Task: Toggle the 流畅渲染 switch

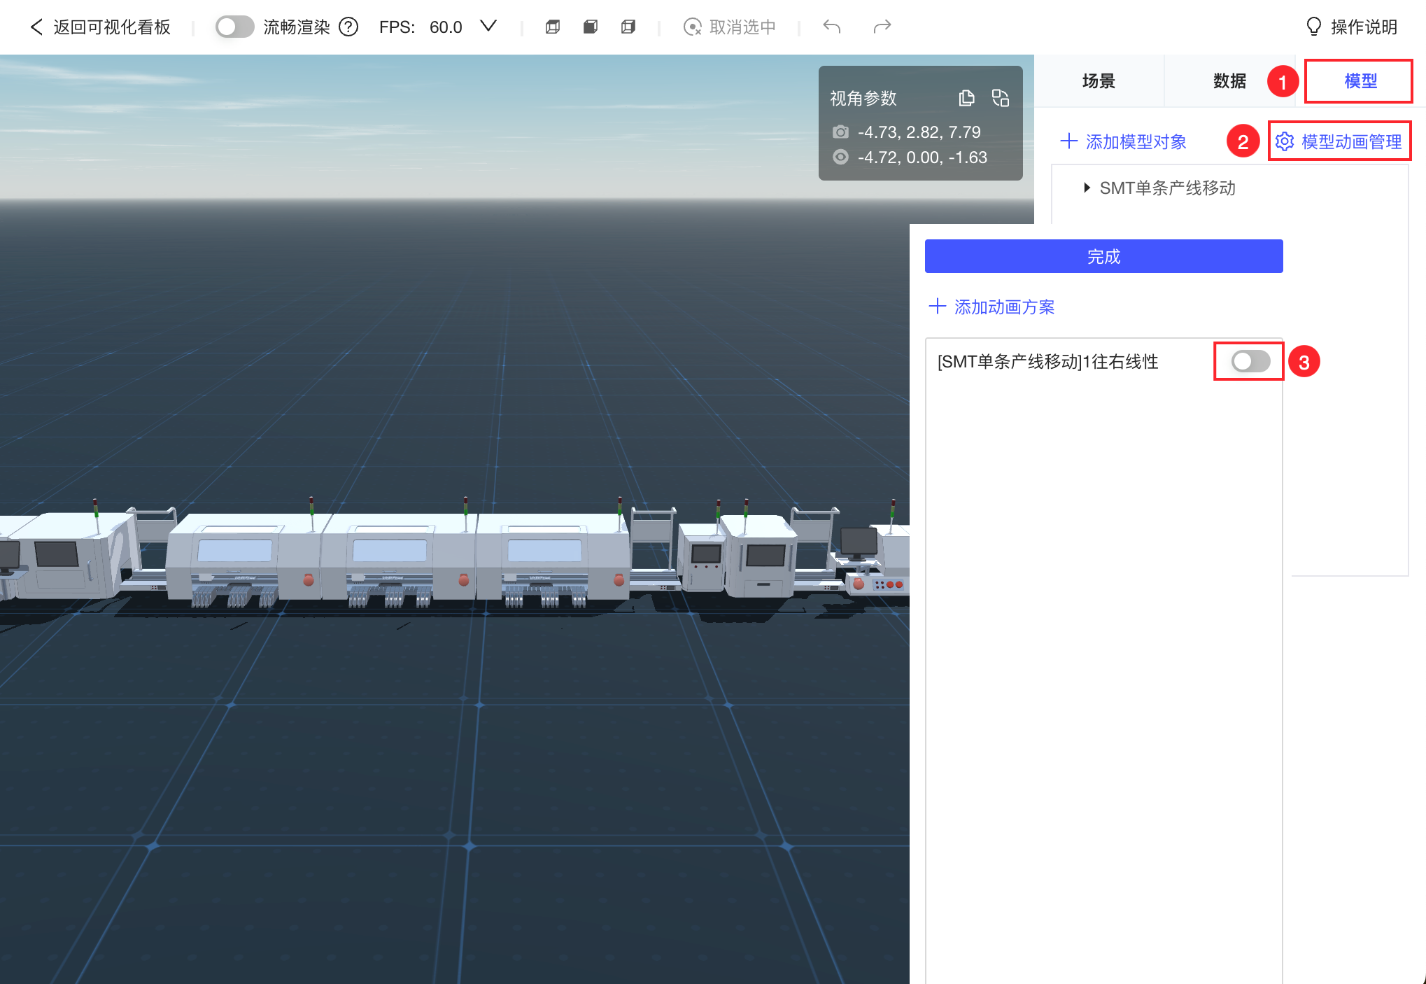Action: 234,27
